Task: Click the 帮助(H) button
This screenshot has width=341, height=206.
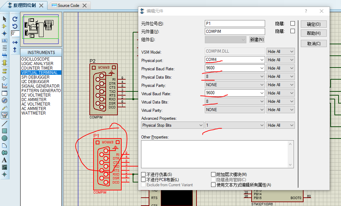Action: 314,33
